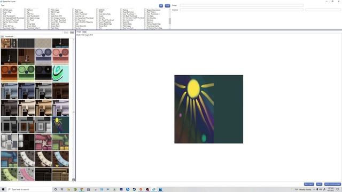342x192 pixels.
Task: Focus the resource search text field
Action: pos(32,33)
